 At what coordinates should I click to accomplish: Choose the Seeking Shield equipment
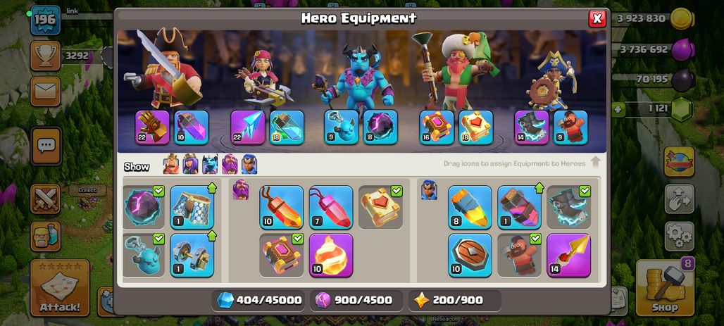tap(470, 255)
